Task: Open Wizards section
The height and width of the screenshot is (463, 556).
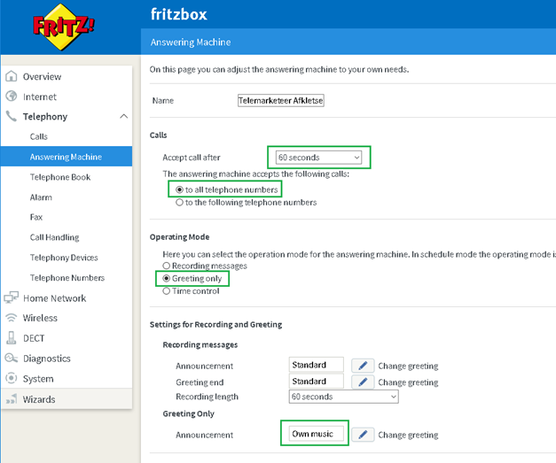Action: [39, 399]
